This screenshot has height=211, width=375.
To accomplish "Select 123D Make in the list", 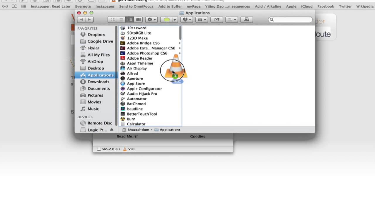I will click(137, 38).
